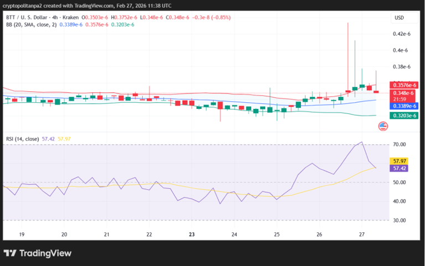Viewport: 425px width, 266px height.
Task: Click the 40.00 RSI axis level
Action: click(x=399, y=201)
